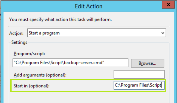The height and width of the screenshot is (103, 177).
Task: Click "Program Files" in the Program/script path
Action: pos(34,63)
